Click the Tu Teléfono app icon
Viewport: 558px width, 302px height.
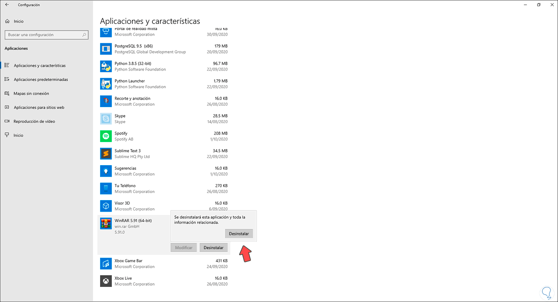coord(106,189)
